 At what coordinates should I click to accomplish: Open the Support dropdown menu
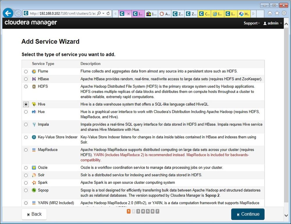pyautogui.click(x=252, y=23)
